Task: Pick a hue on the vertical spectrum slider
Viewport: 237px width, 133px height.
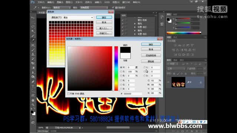Action: coord(116,68)
